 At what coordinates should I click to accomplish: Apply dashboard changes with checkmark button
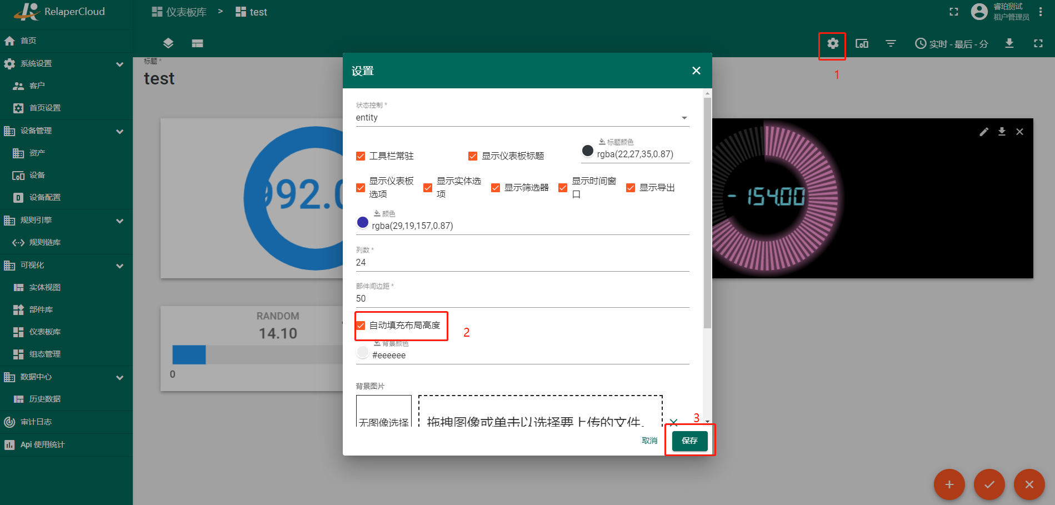click(x=989, y=484)
